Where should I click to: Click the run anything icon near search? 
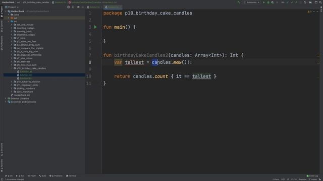pyautogui.click(x=310, y=2)
